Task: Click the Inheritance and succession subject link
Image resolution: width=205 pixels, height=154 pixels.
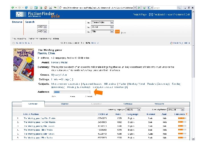Action: click(x=66, y=84)
